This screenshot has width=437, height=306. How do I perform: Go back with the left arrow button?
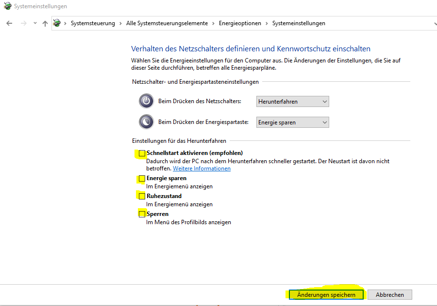(x=9, y=23)
